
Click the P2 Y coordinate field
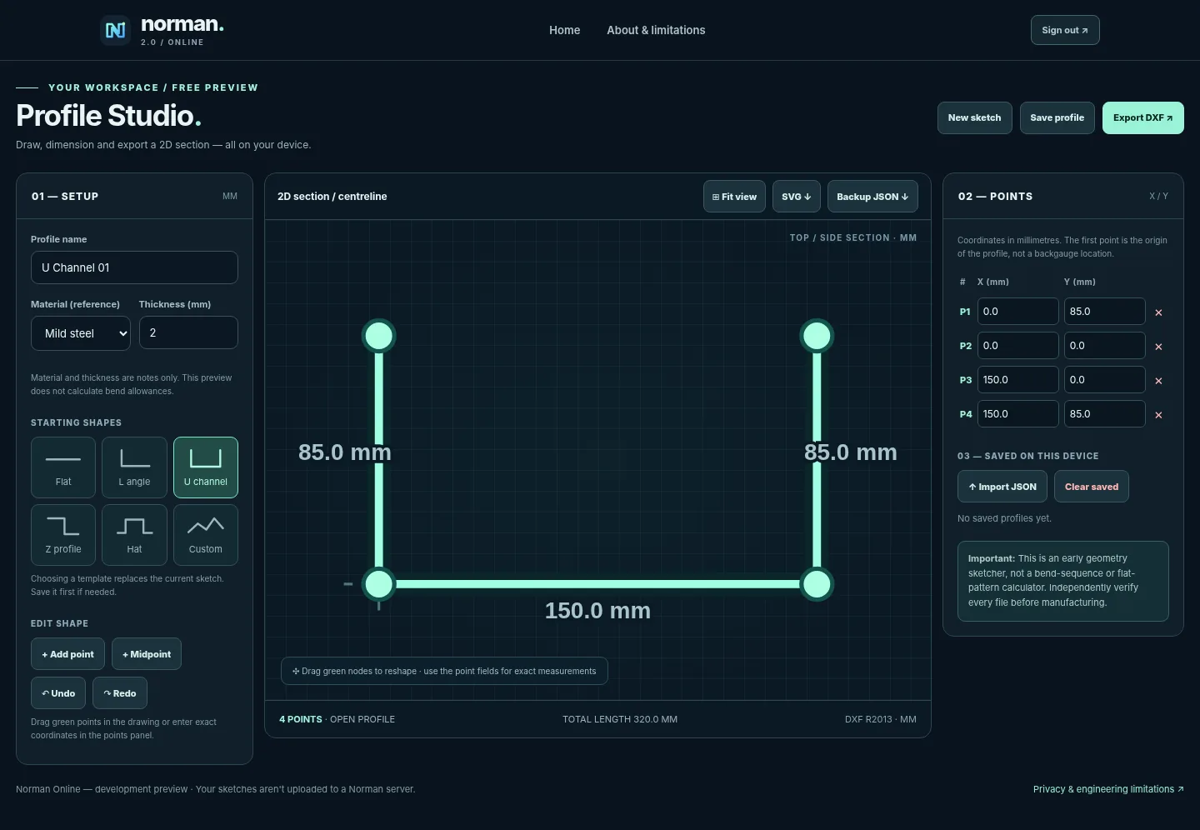[x=1105, y=346]
